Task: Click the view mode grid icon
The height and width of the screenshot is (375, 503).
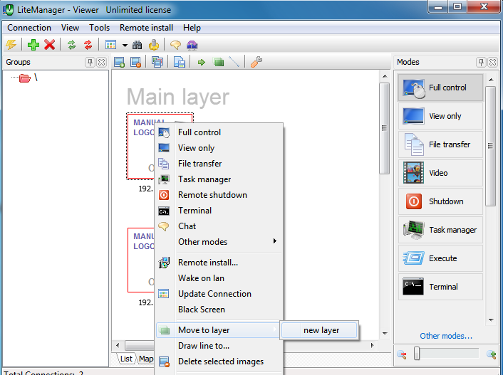Action: (x=110, y=45)
